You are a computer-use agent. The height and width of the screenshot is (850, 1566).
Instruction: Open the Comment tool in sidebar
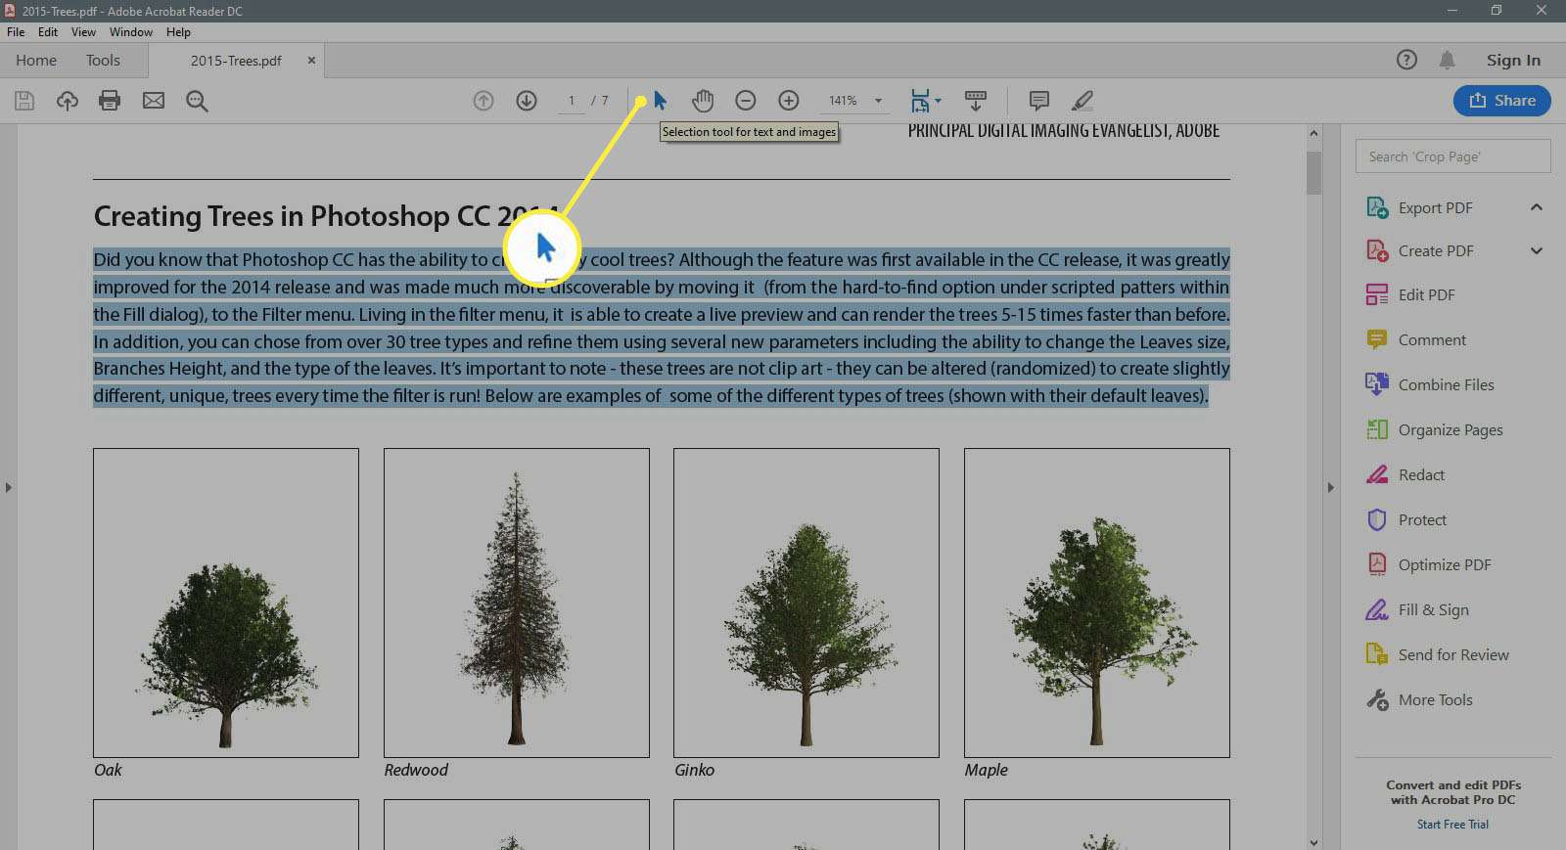point(1432,339)
